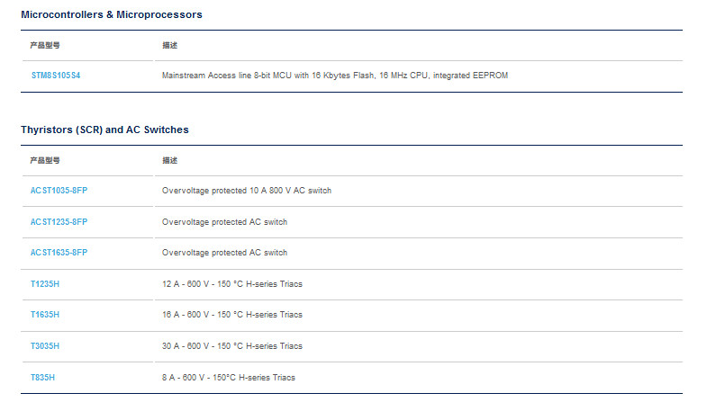
Task: Click the 30 A H-series Triacs description
Action: coord(231,346)
